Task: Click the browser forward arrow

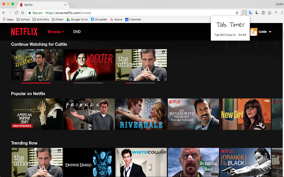Action: [10, 13]
